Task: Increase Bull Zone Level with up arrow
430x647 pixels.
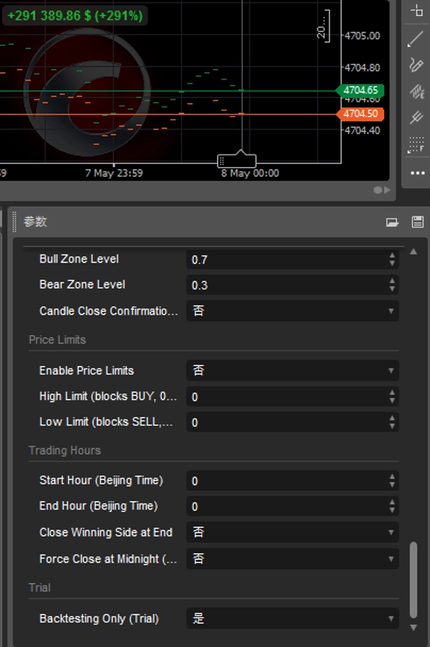Action: pyautogui.click(x=392, y=256)
